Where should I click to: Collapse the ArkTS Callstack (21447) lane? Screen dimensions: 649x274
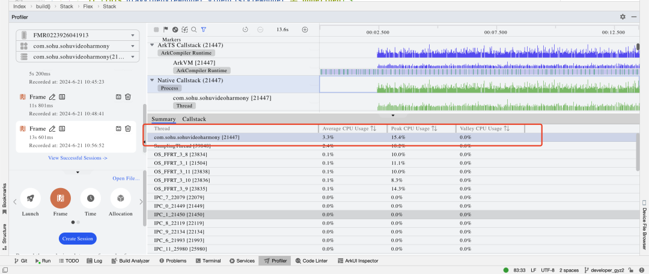point(152,44)
